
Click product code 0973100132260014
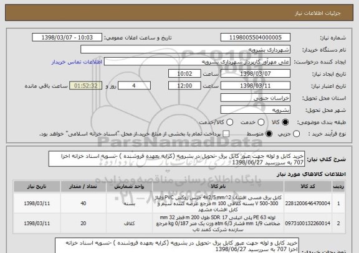[308, 223]
